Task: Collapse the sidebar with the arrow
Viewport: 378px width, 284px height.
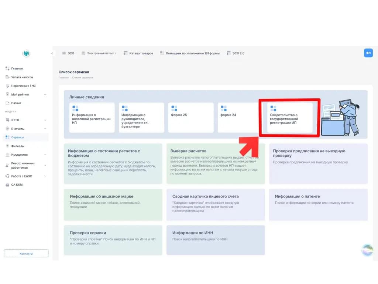Action: (52, 53)
